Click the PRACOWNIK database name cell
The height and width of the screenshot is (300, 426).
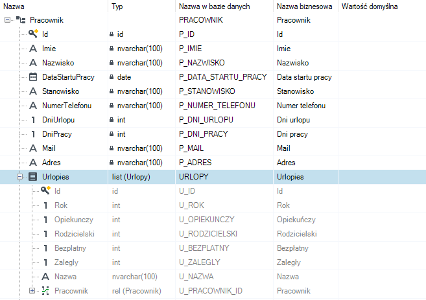pos(224,20)
